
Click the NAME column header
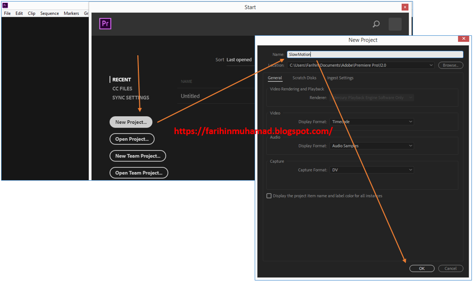186,81
